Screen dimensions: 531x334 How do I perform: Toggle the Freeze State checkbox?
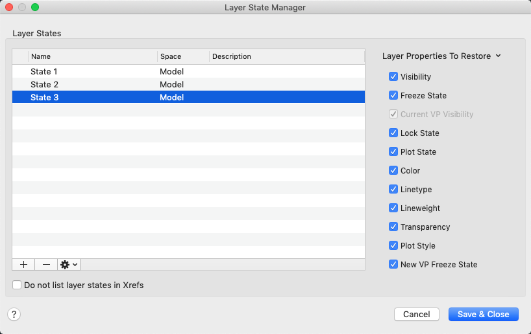tap(393, 95)
